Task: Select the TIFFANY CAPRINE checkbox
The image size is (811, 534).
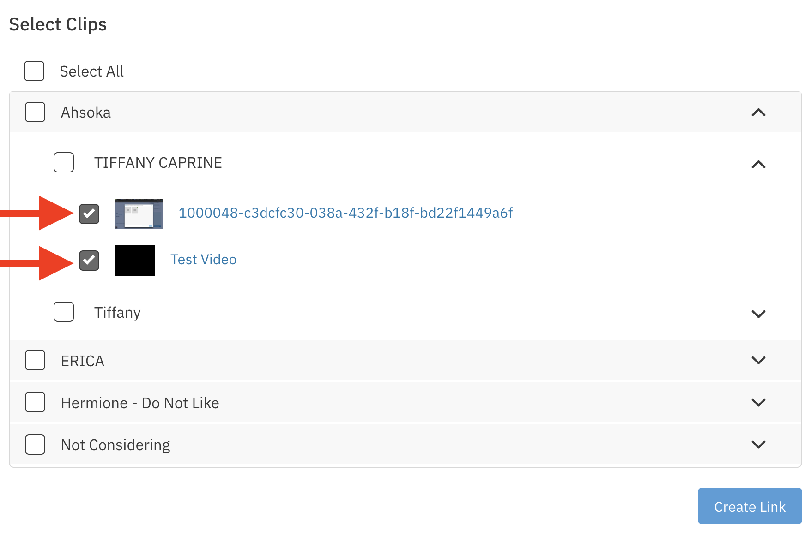Action: (x=64, y=162)
